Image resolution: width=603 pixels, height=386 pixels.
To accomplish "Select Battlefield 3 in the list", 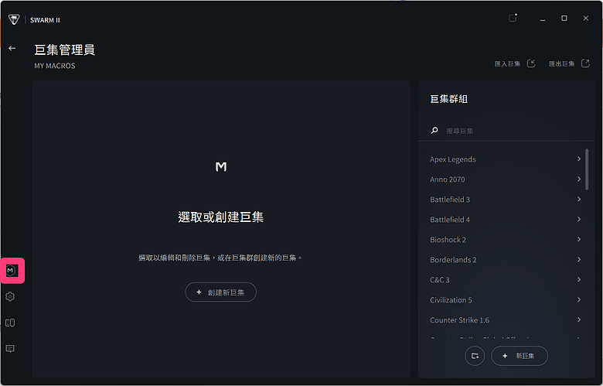I will point(450,200).
